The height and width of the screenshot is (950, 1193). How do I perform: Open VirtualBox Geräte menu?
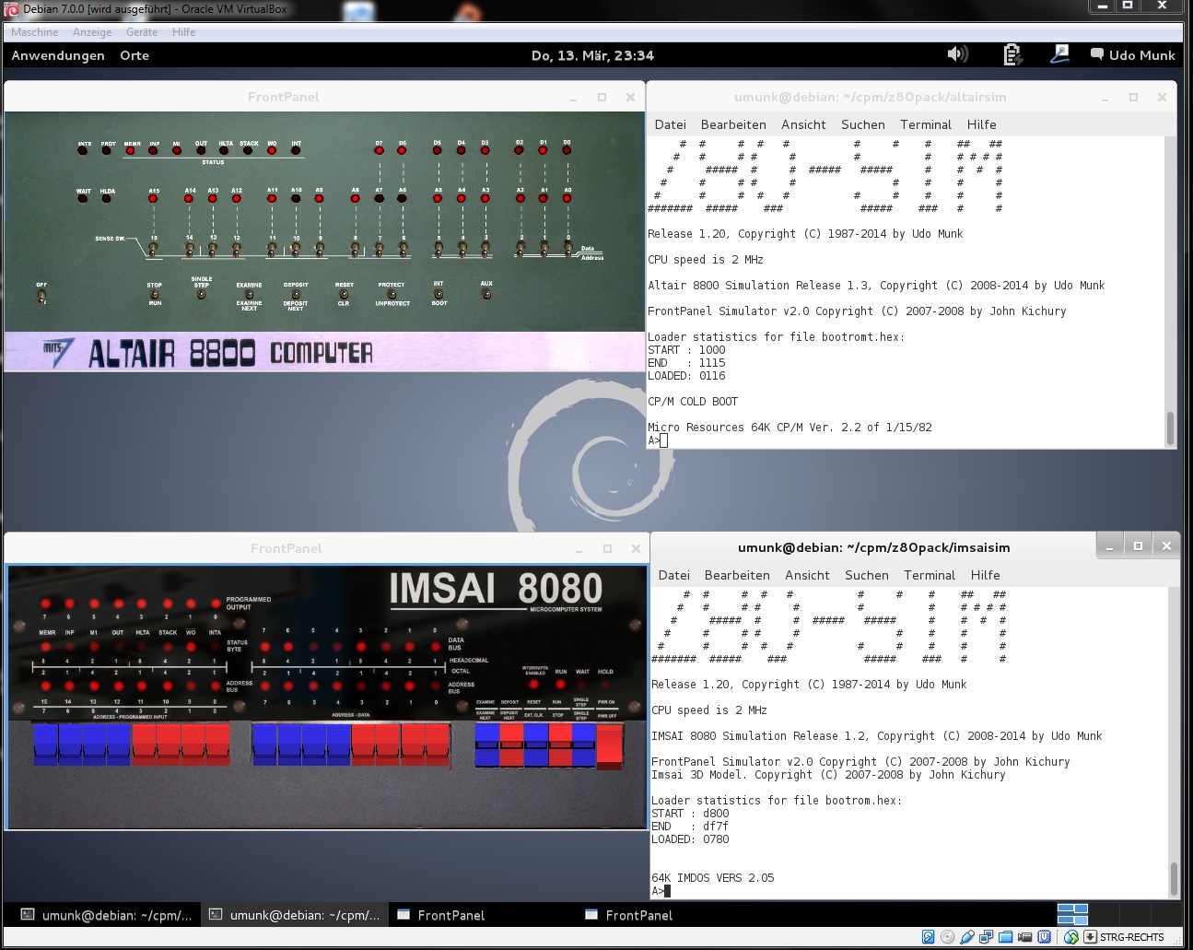pos(142,32)
